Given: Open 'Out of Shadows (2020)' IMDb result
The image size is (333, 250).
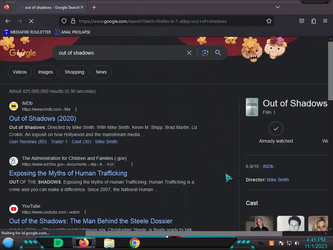Looking at the screenshot, I should [43, 118].
